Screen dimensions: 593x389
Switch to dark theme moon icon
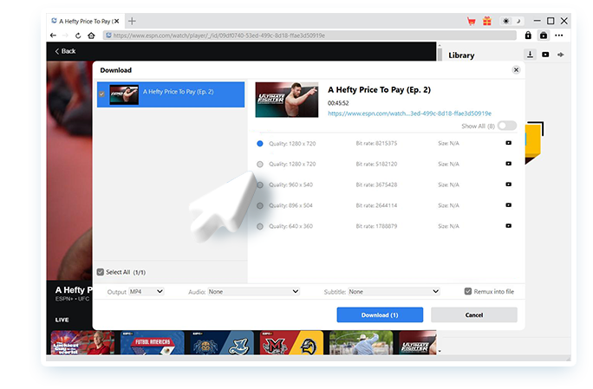point(518,21)
